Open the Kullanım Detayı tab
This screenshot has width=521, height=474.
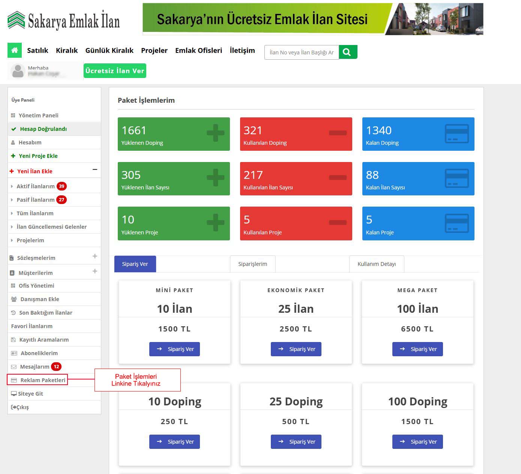[x=376, y=264]
